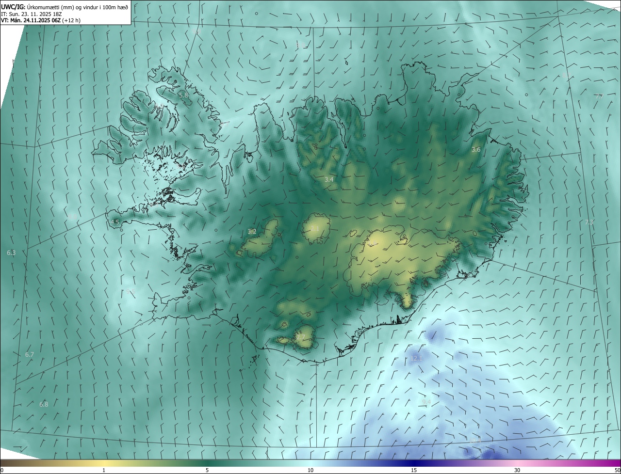The width and height of the screenshot is (621, 474).
Task: Click the "UWC/IG: Úrkomumætti (mm)" title line
Action: click(x=65, y=6)
